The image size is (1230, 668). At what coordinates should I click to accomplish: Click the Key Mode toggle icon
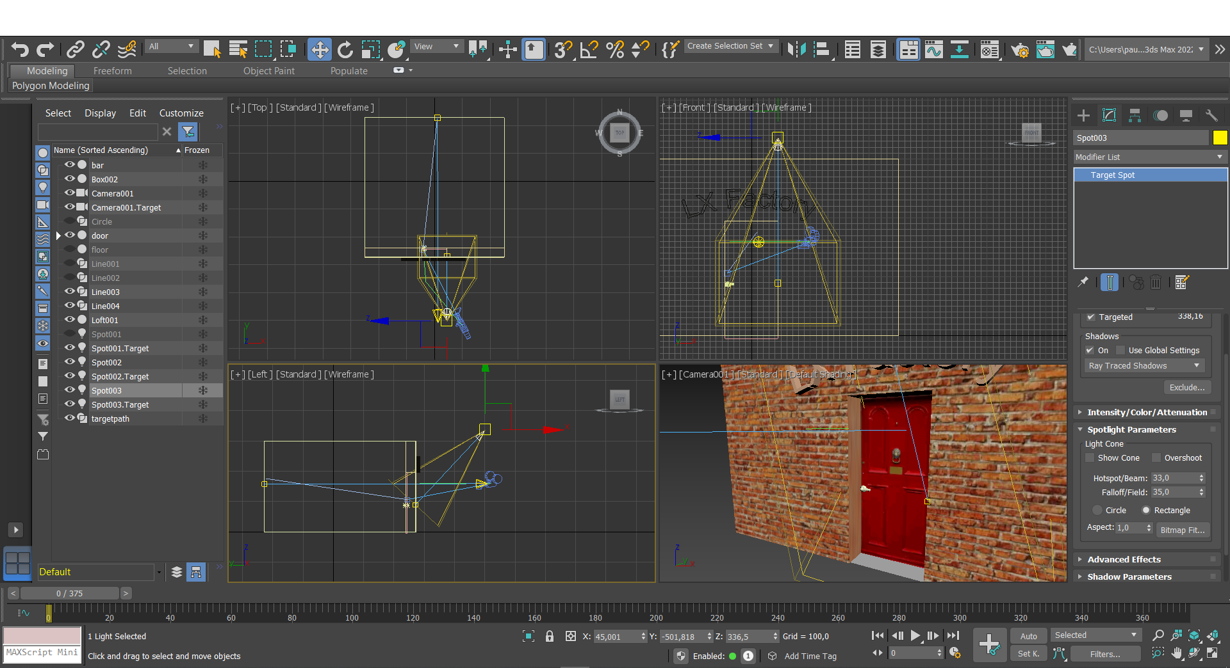[x=877, y=653]
